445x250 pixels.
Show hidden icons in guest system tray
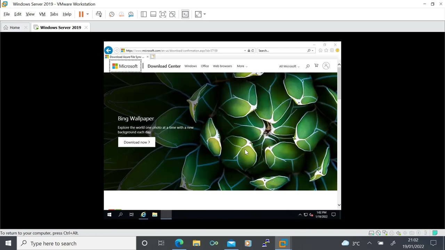tap(300, 215)
